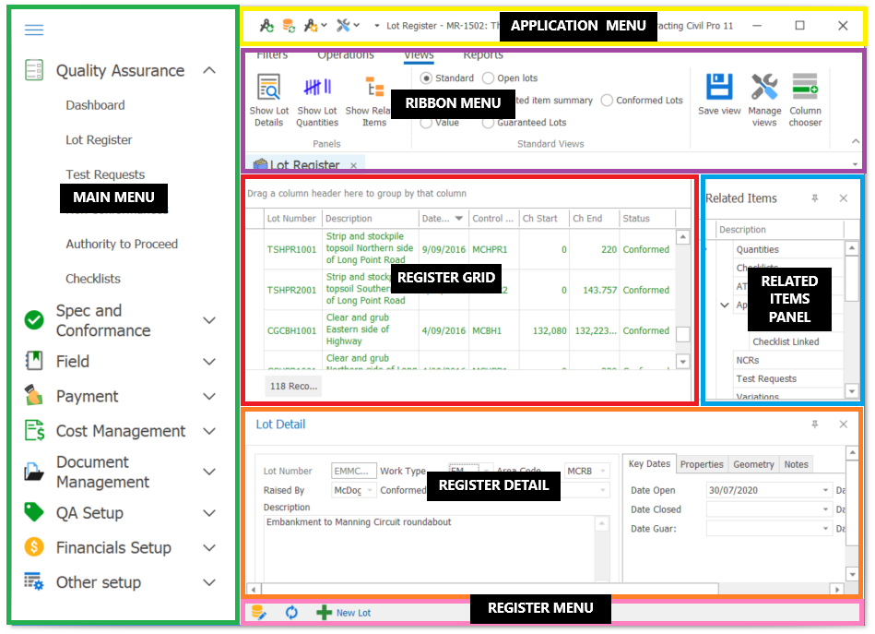
Task: Open Manage views tool
Action: [x=764, y=88]
